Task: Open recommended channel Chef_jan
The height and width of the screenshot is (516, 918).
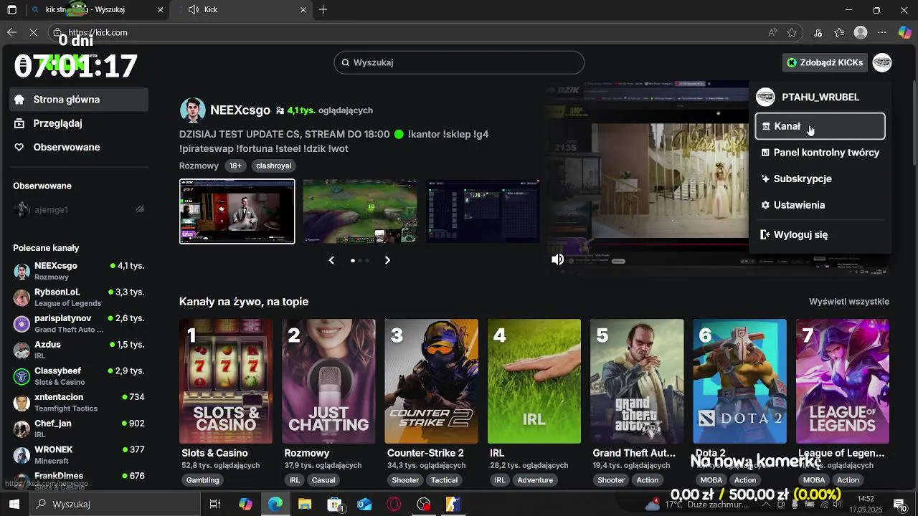Action: (79, 429)
